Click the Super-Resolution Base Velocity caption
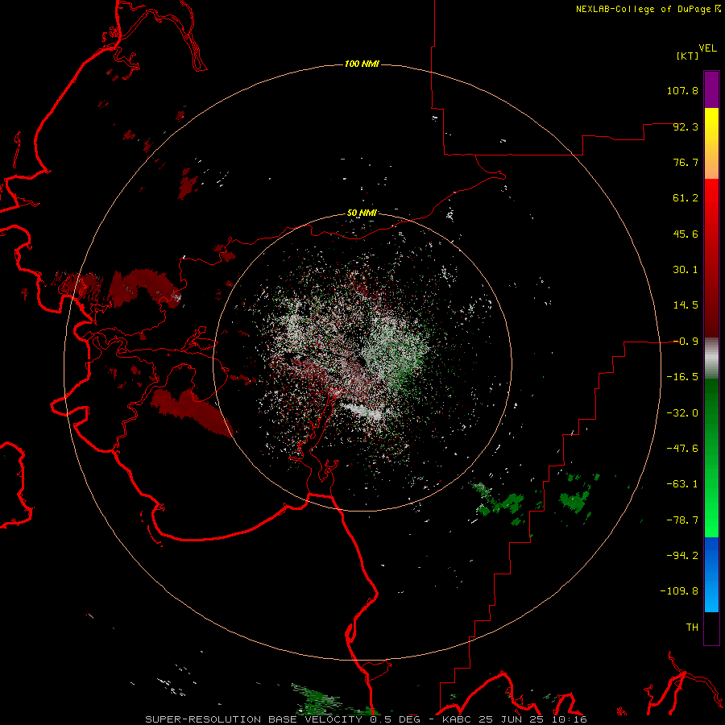725x725 pixels. [x=366, y=719]
